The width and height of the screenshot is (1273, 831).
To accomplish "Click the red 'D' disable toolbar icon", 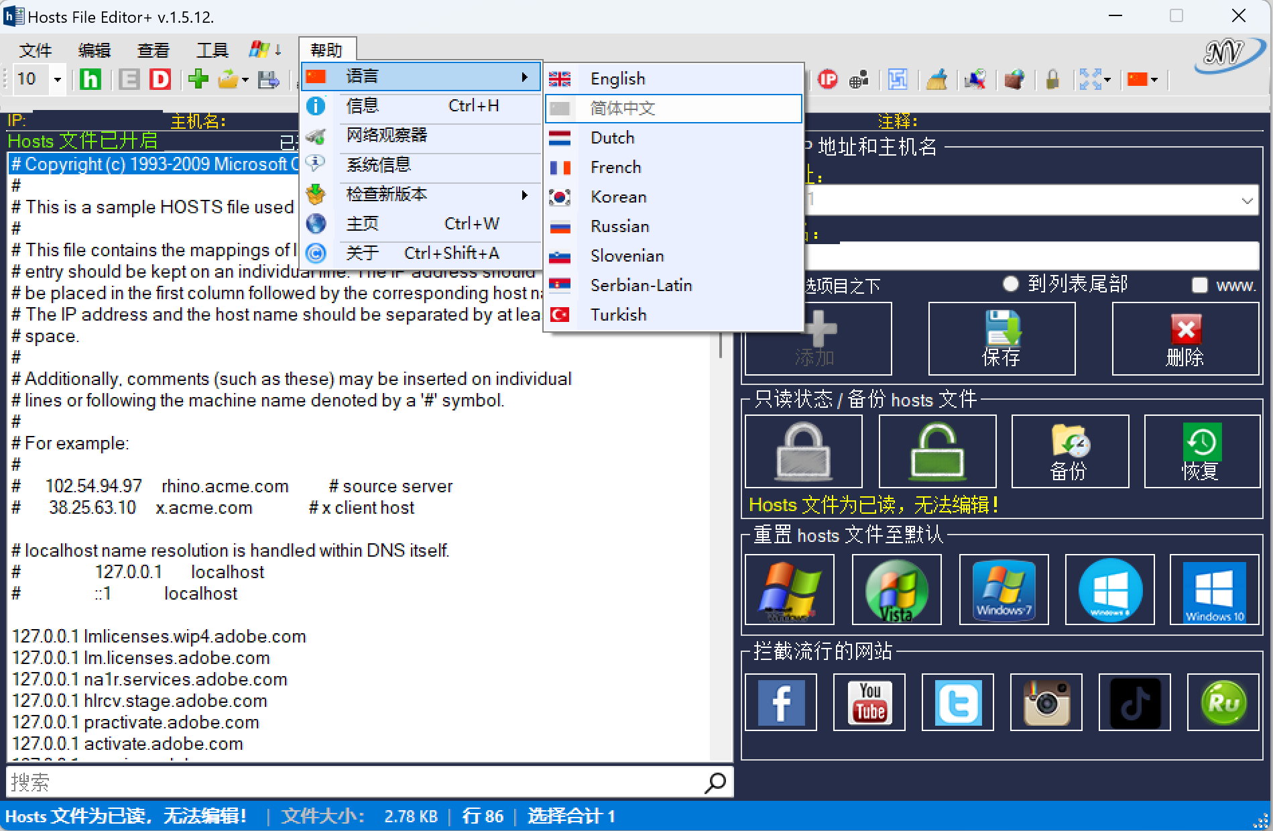I will [160, 79].
